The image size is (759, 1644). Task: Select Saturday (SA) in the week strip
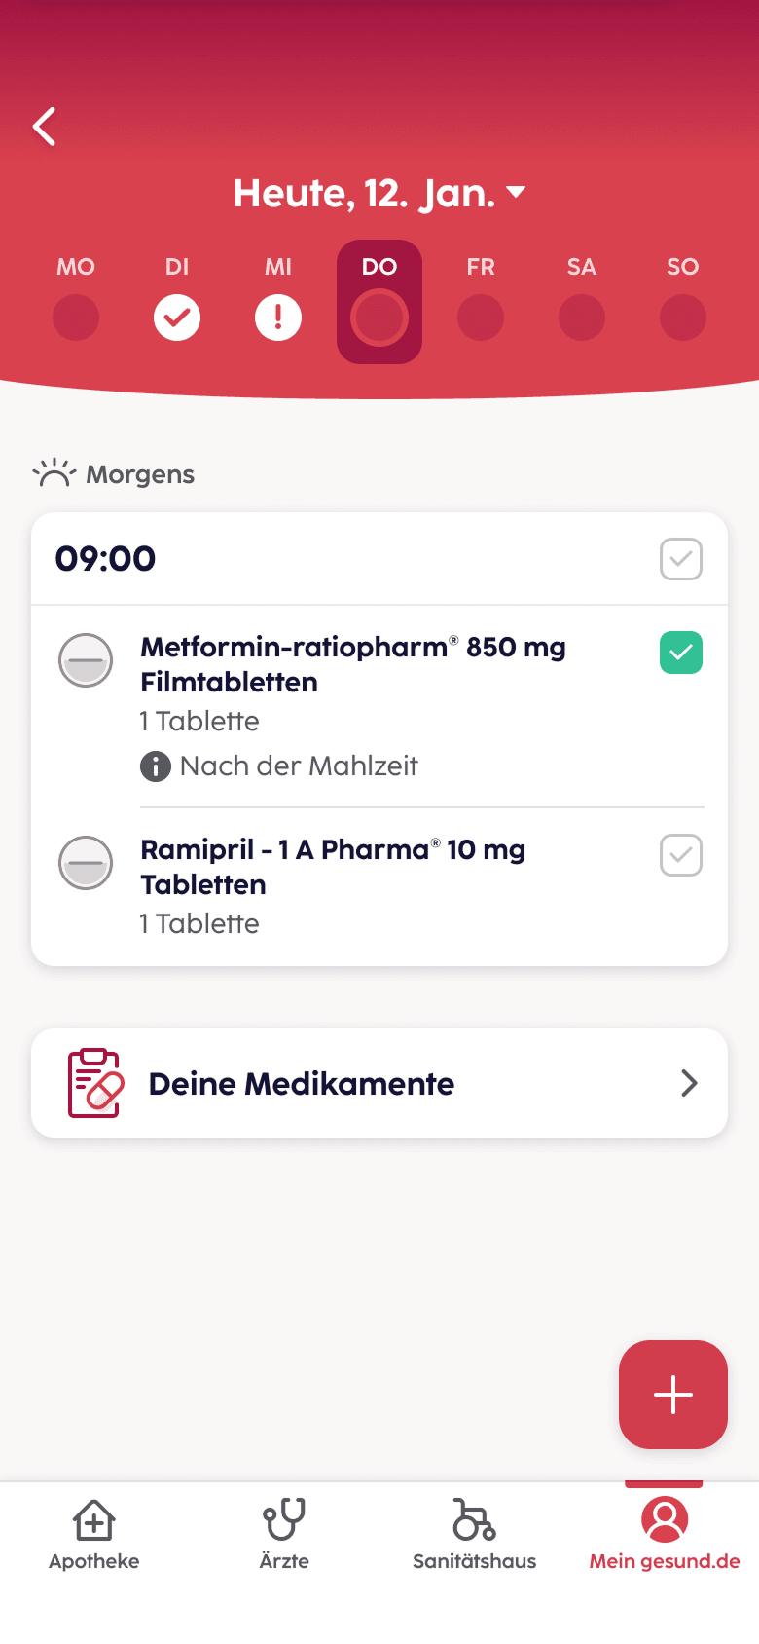pos(582,317)
